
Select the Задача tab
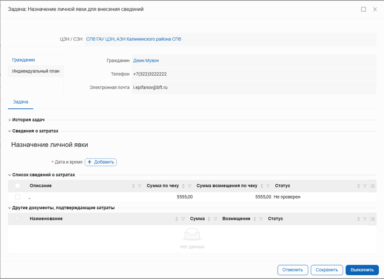[x=20, y=101]
